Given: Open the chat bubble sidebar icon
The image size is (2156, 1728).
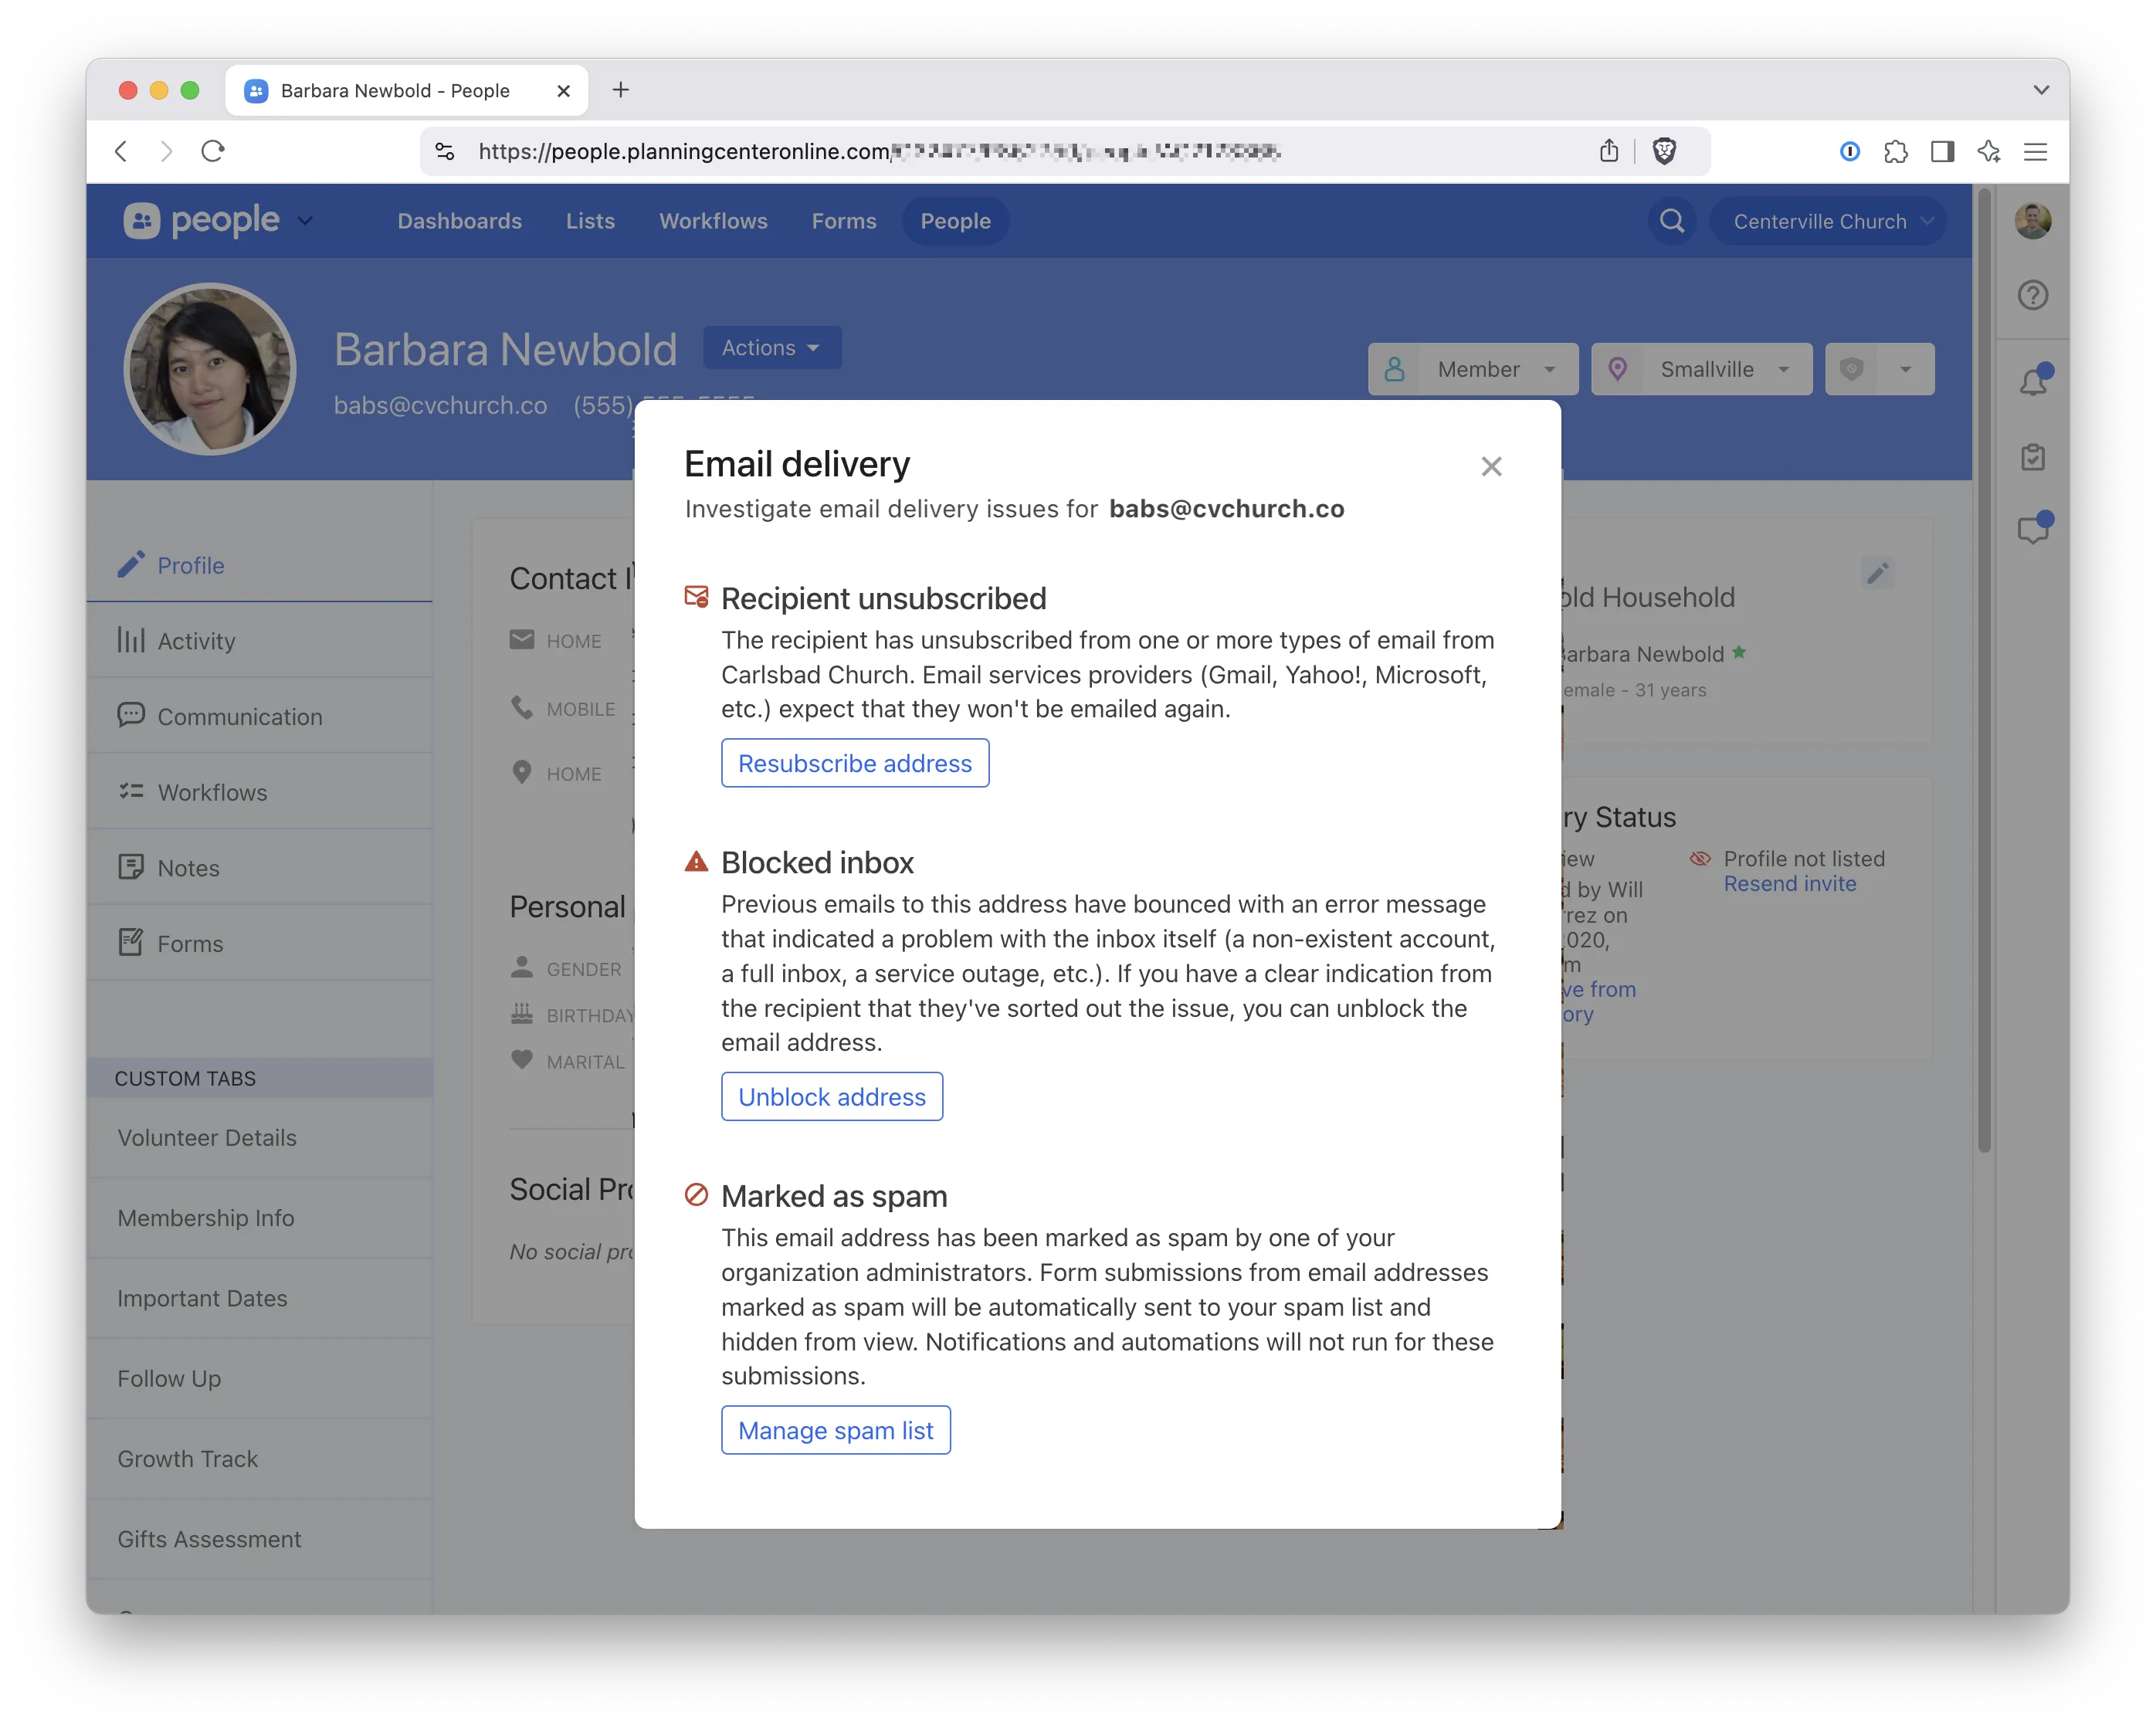Looking at the screenshot, I should pyautogui.click(x=2032, y=529).
